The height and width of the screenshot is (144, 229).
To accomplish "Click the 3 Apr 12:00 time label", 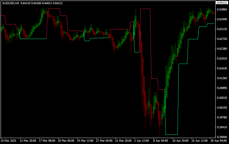I will tap(142, 141).
